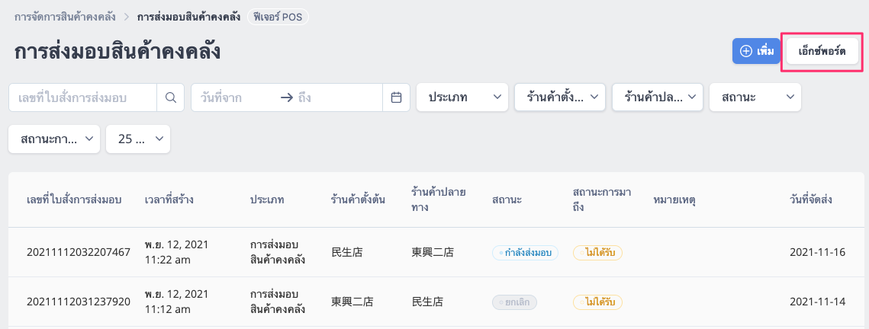Expand the ร้านค้าตั้ง... origin store dropdown
Viewport: 869px width, 329px height.
pos(560,97)
